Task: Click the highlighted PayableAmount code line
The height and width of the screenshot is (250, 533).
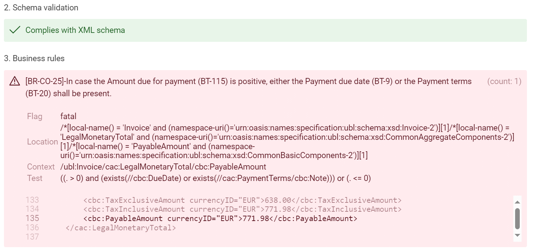Action: click(x=220, y=219)
